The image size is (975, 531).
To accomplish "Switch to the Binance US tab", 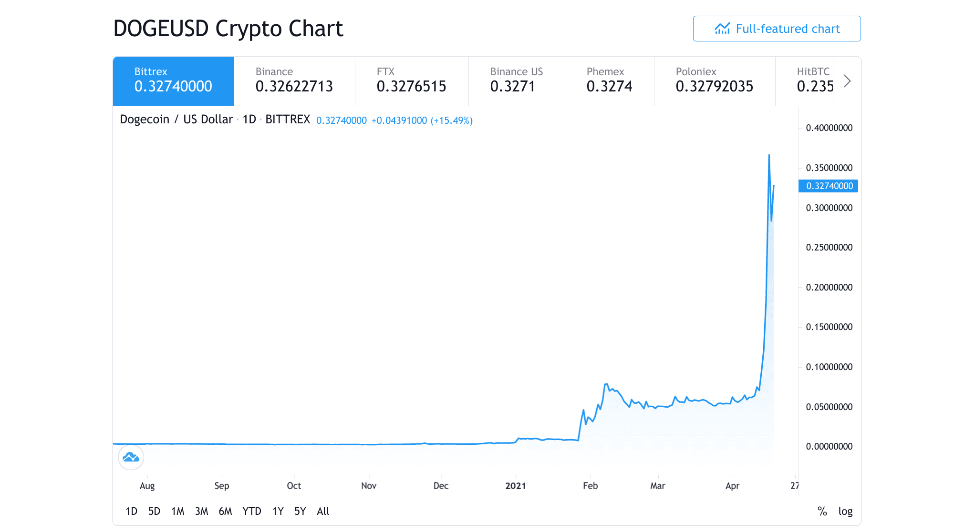I will 516,81.
